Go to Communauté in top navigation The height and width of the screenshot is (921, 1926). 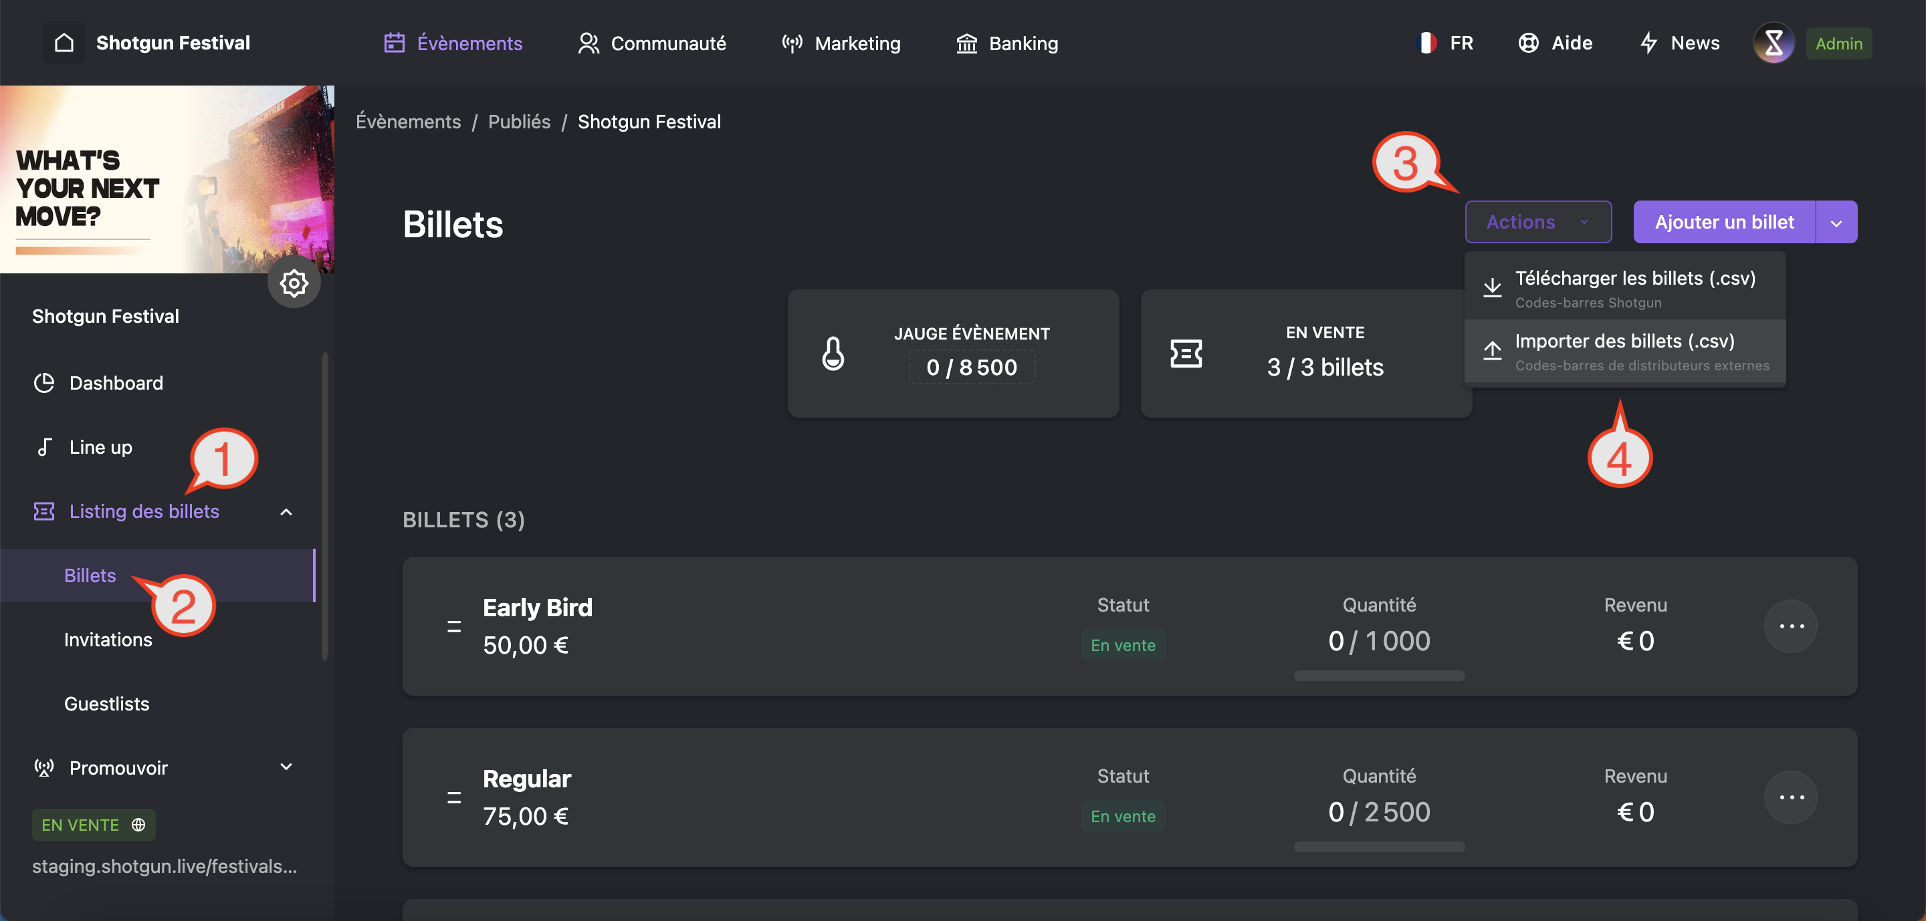[652, 43]
